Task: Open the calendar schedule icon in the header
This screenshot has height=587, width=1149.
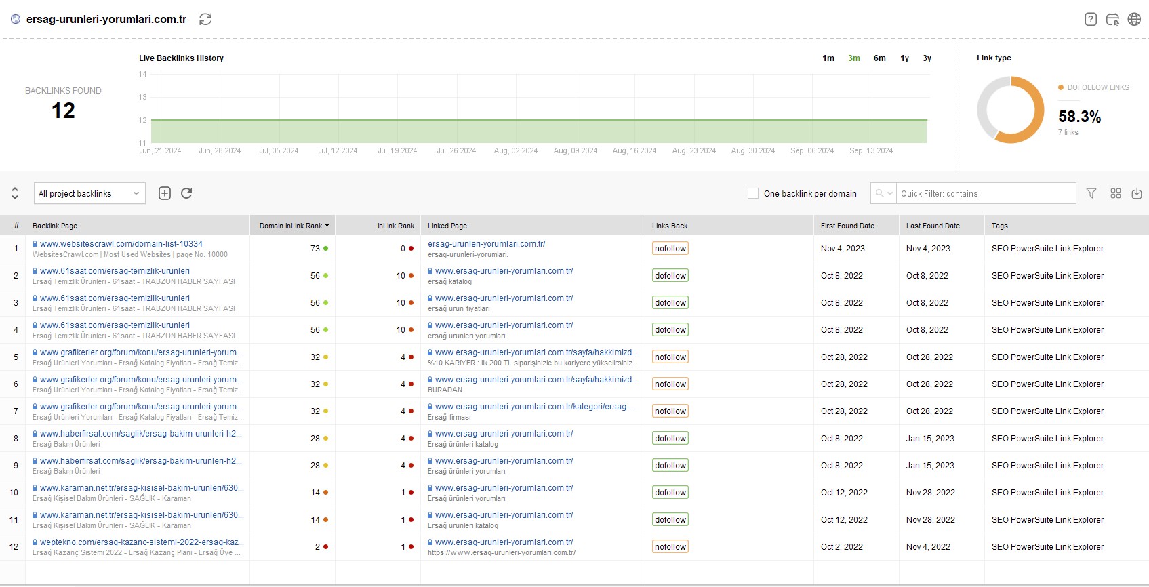Action: (x=1112, y=19)
